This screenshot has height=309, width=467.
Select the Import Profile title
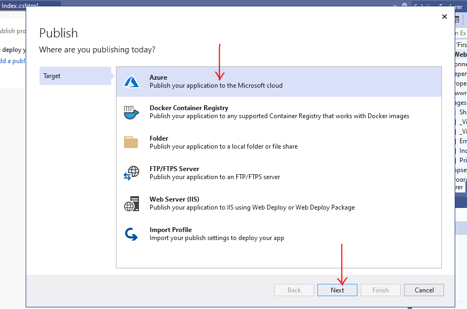(x=170, y=230)
